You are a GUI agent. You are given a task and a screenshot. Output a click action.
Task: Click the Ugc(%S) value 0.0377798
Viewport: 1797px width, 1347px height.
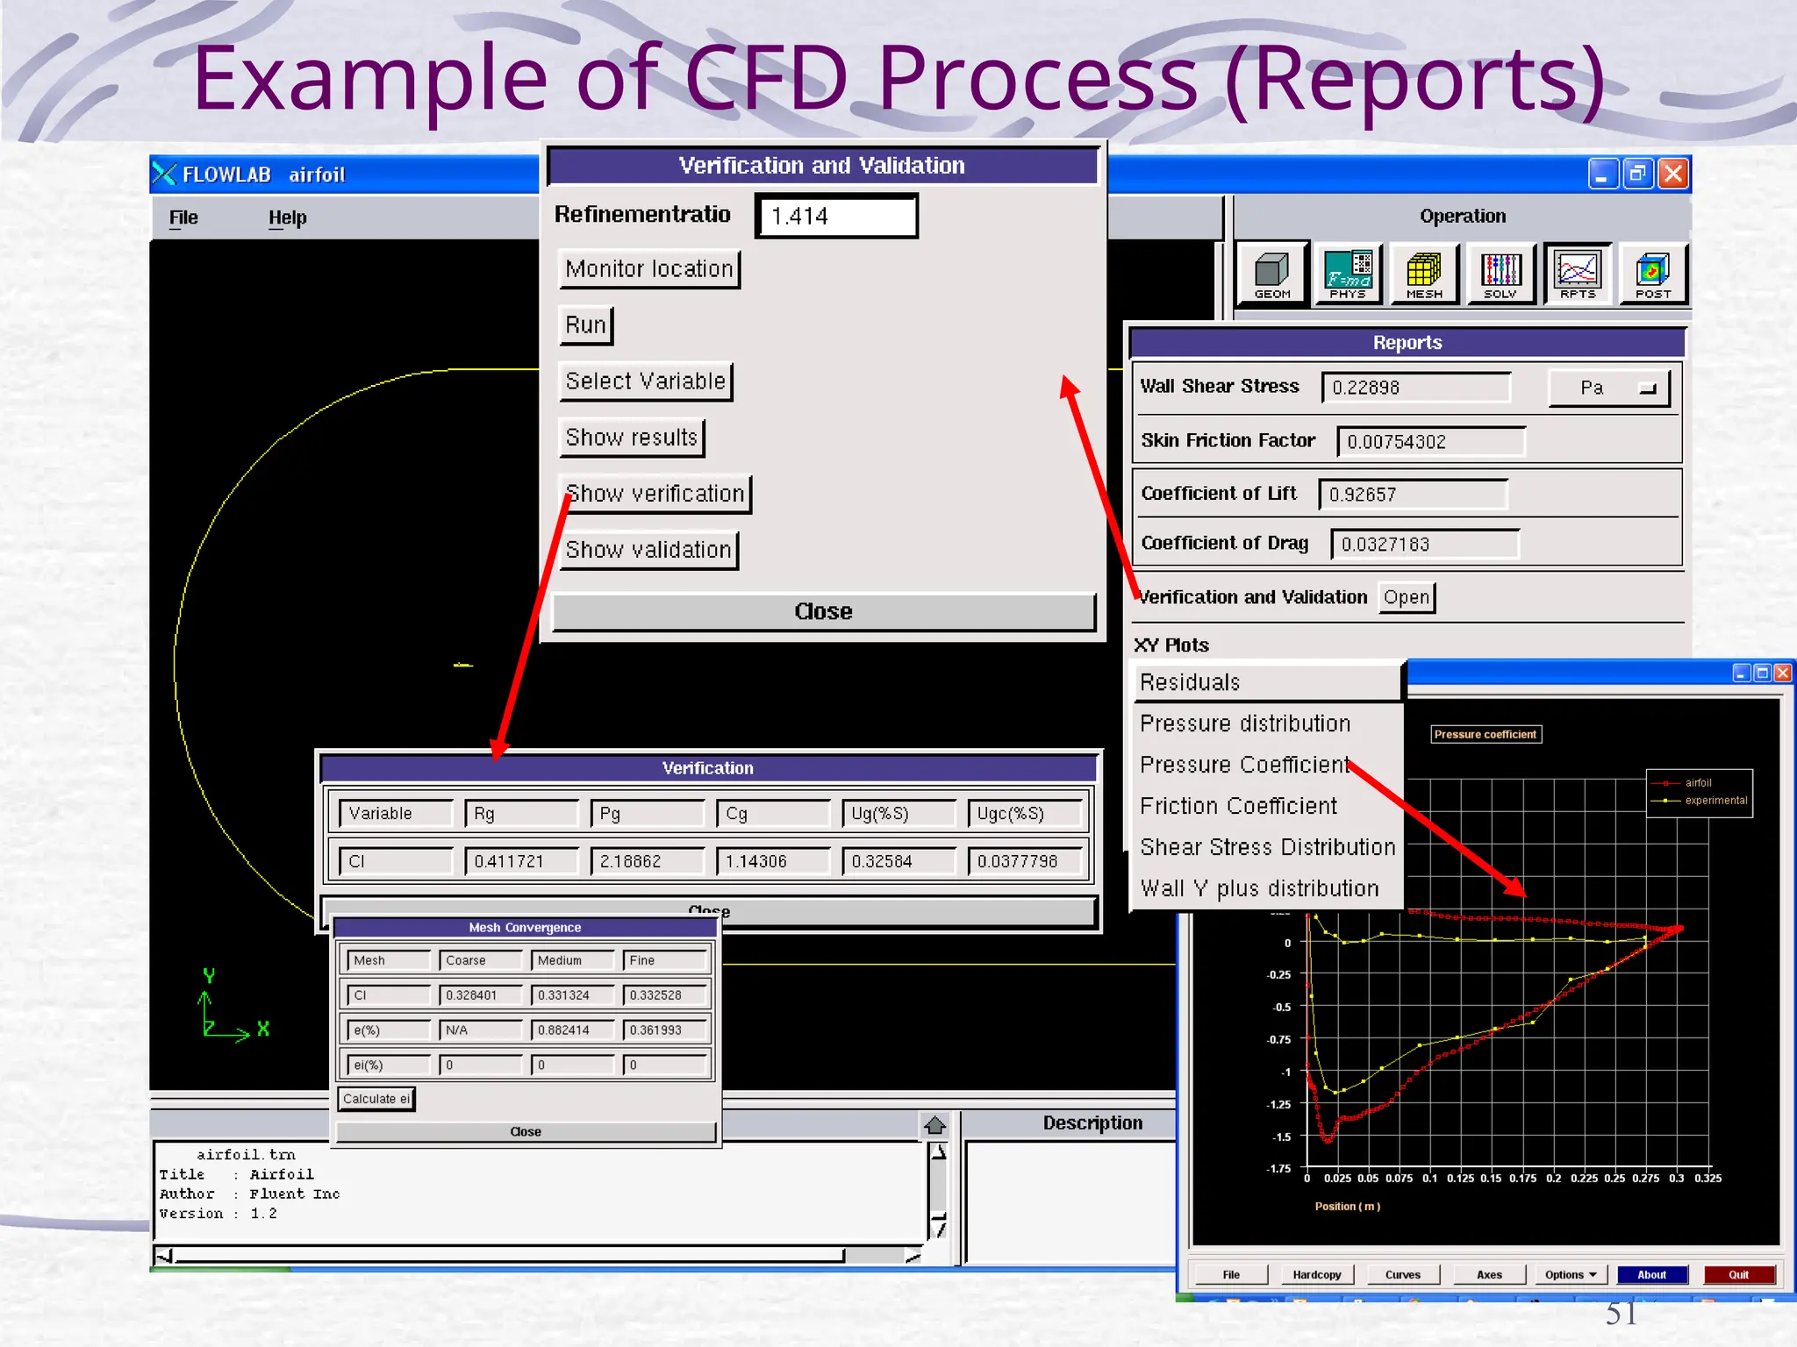coord(1025,861)
